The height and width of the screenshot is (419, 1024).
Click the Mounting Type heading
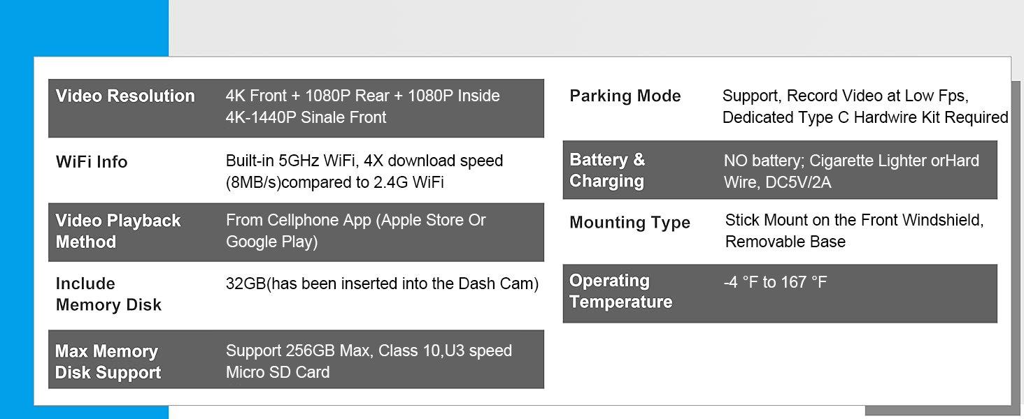coord(630,223)
